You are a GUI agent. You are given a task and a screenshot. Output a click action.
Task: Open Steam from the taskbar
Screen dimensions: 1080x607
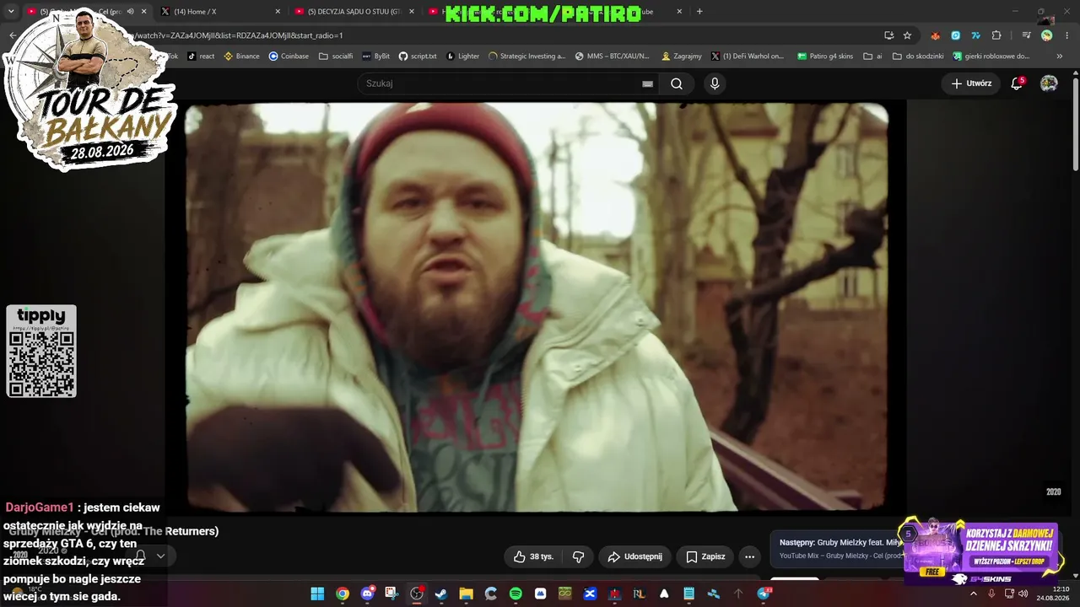[441, 594]
